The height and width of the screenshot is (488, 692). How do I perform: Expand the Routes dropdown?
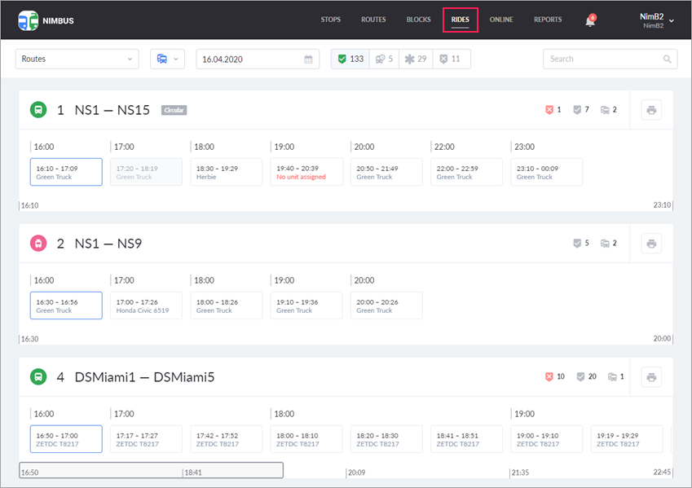77,59
